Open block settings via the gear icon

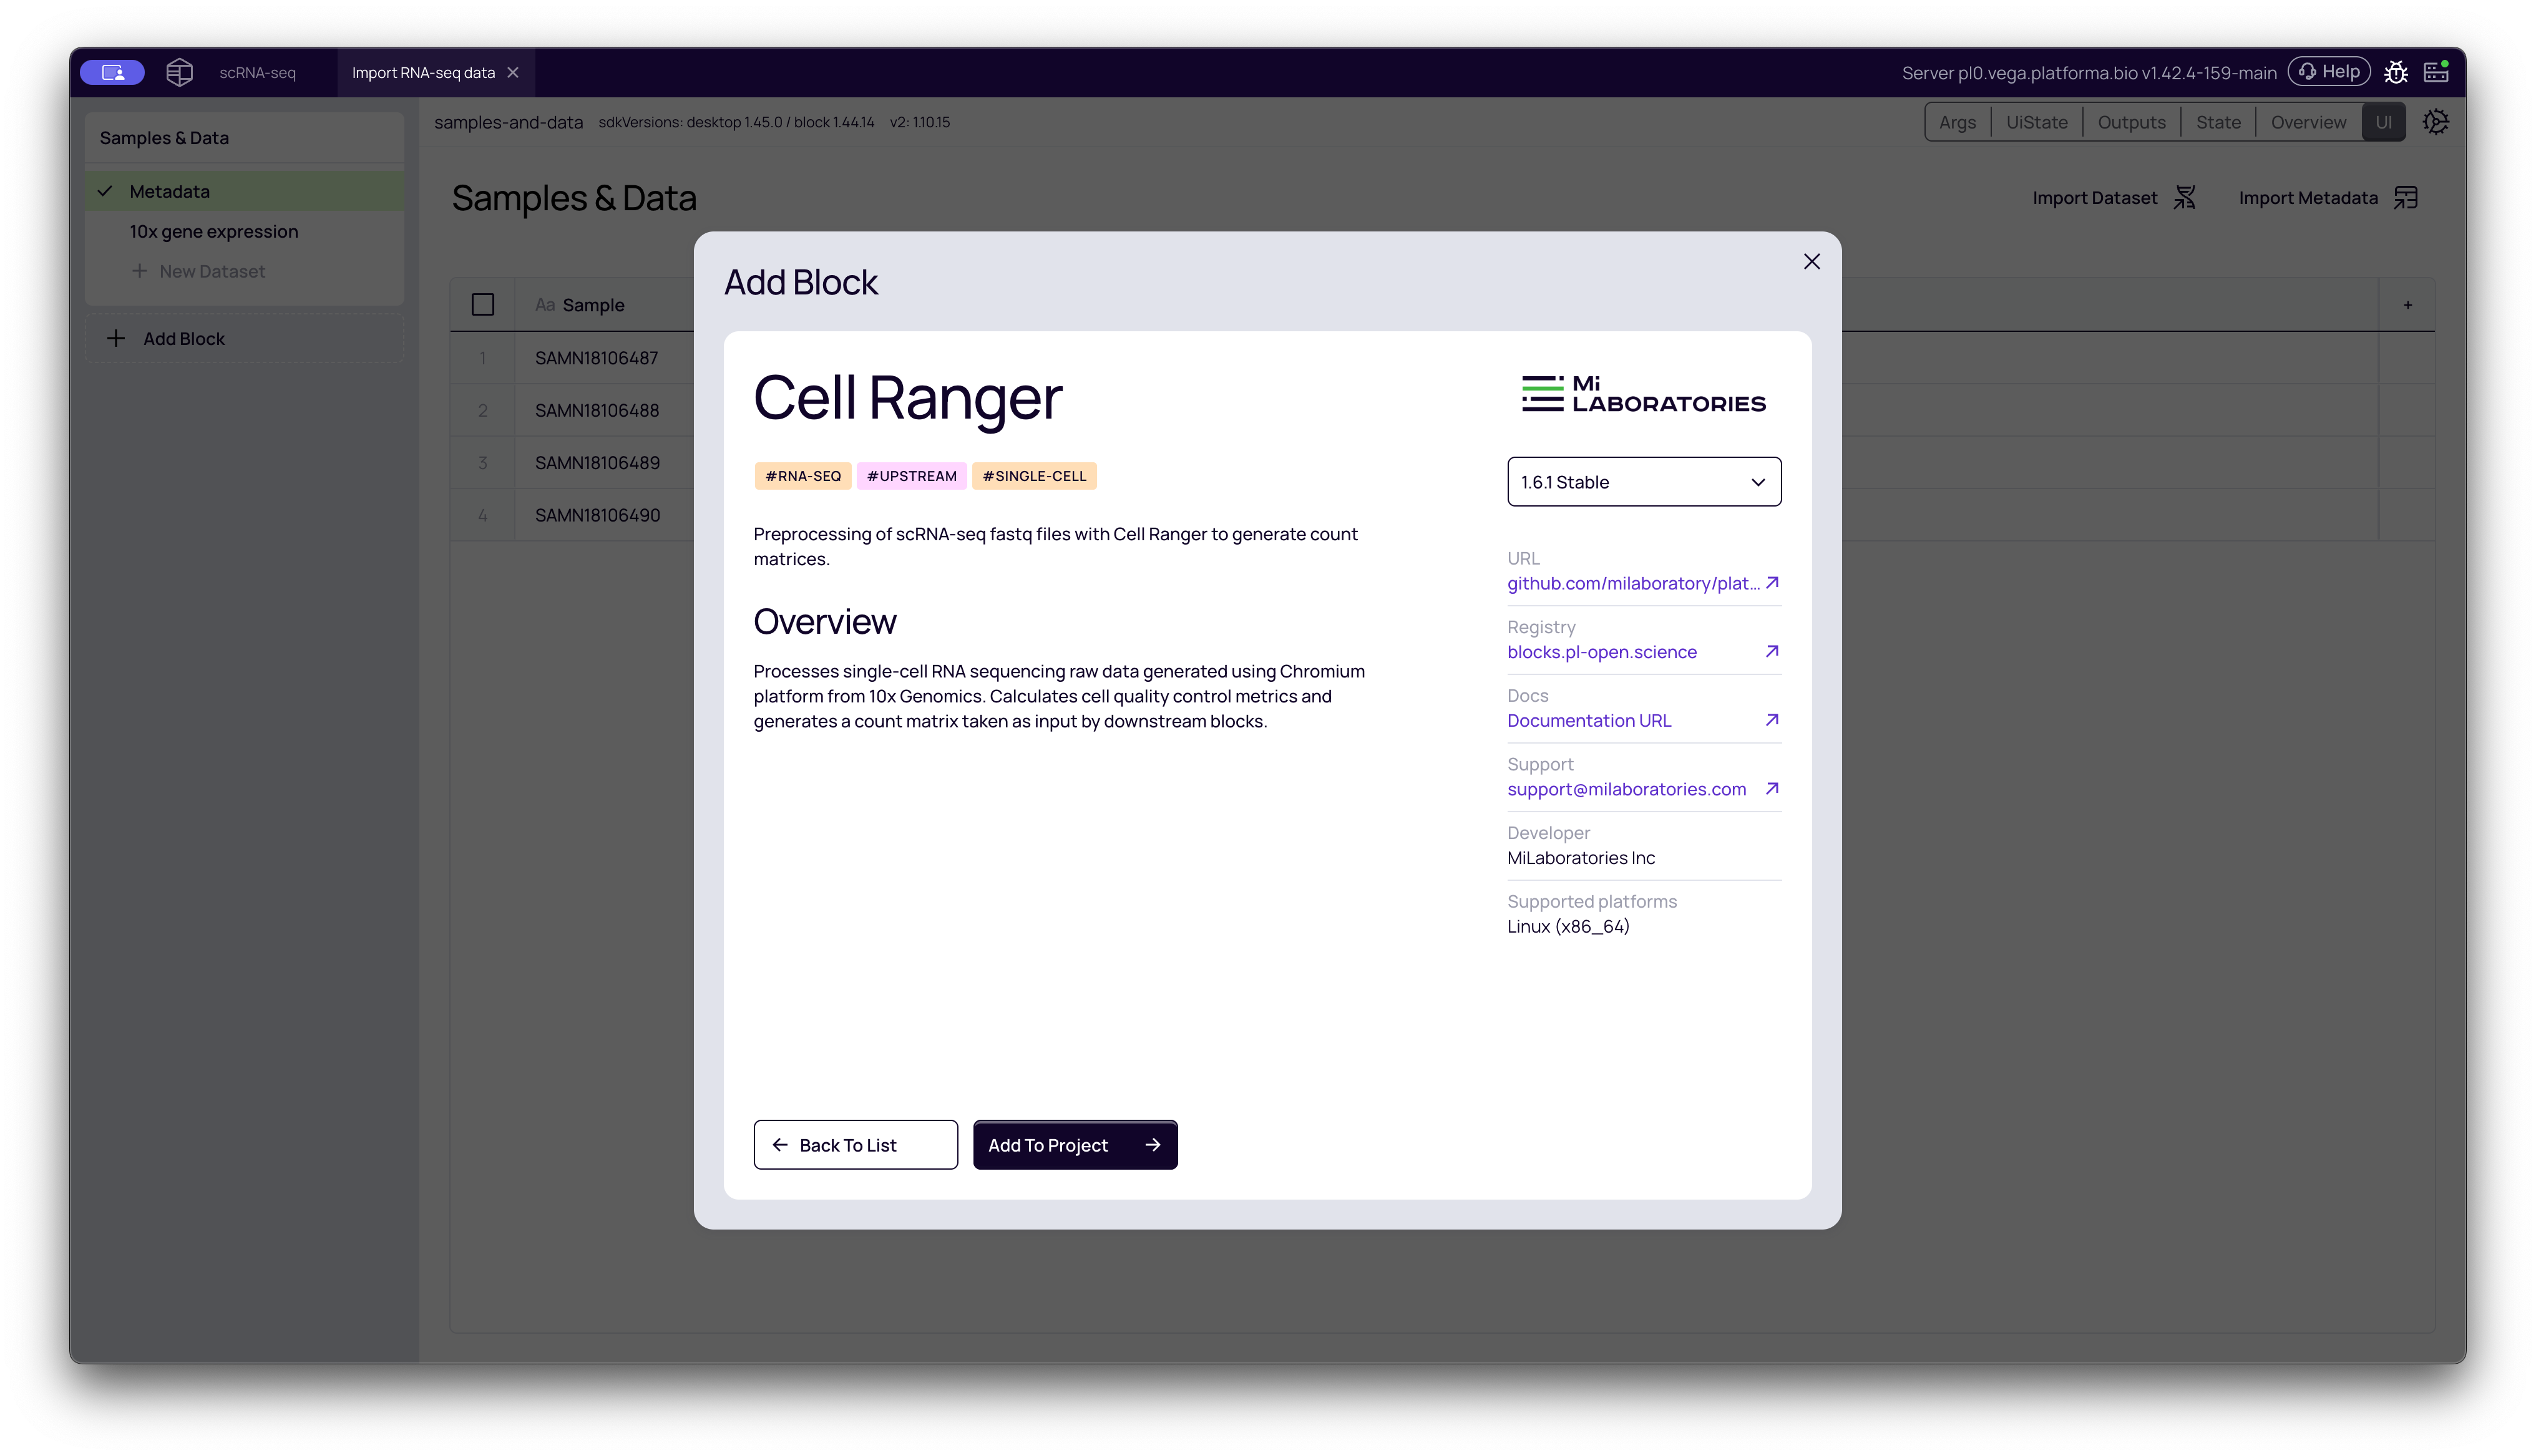(2436, 121)
